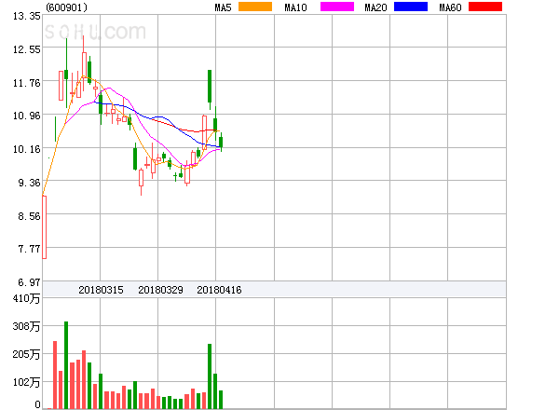Viewport: 559px width, 410px height.
Task: Click the 9.36 price axis label
Action: (29, 183)
